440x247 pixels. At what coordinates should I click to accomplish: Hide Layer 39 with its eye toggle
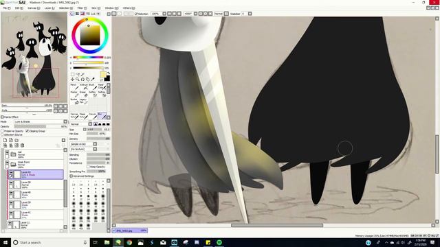[11, 203]
